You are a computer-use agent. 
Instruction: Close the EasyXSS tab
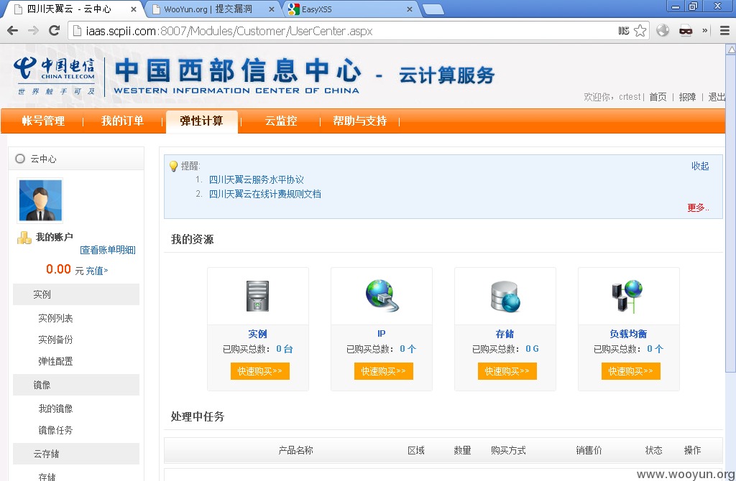(409, 9)
